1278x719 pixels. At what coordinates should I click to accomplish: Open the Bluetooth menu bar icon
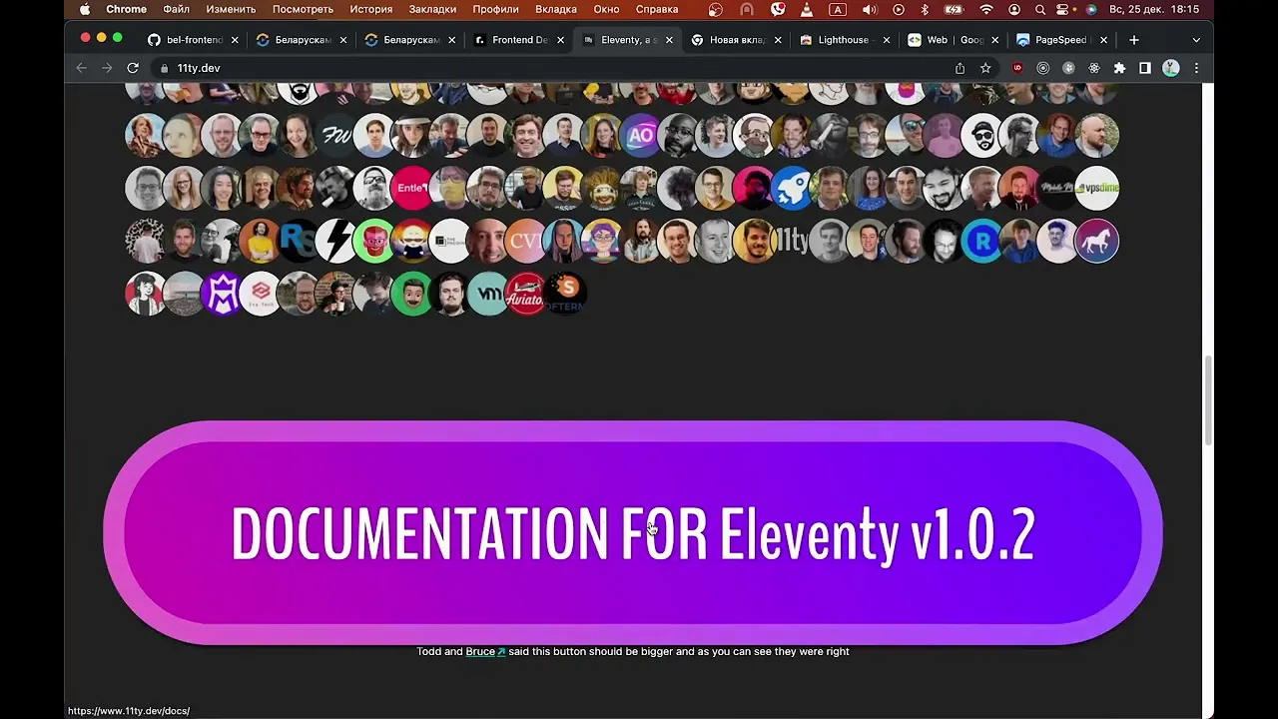click(925, 9)
